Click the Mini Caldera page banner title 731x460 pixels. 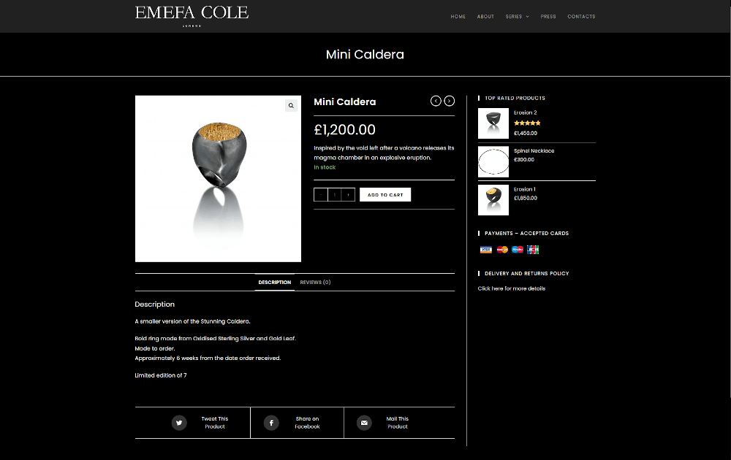(x=365, y=55)
